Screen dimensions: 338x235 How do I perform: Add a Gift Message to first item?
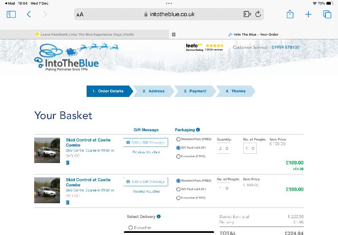tap(146, 142)
